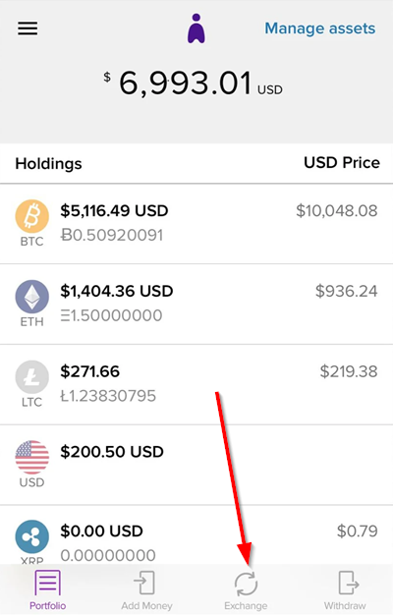Tap the US flag USD icon

pyautogui.click(x=32, y=458)
